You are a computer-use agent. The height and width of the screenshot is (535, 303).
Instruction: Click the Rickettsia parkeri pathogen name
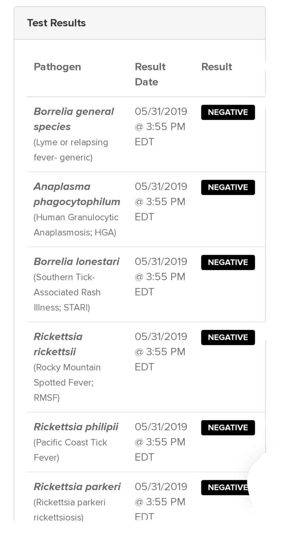click(77, 487)
